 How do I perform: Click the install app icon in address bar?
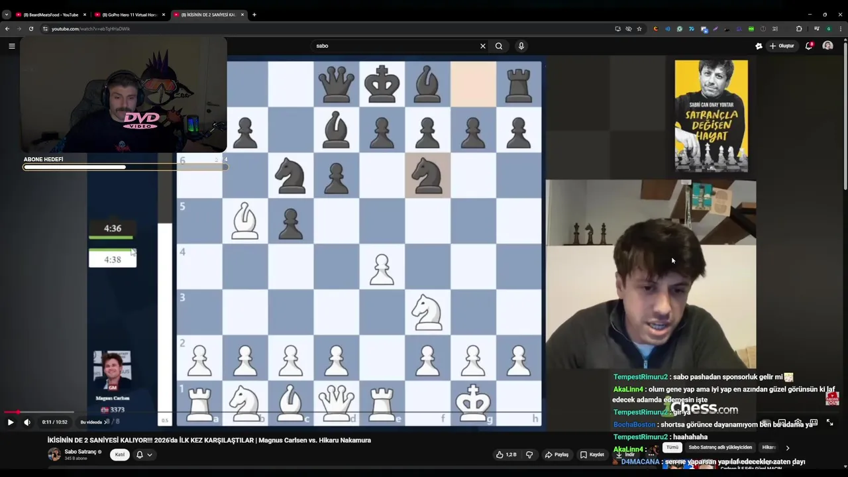tap(617, 28)
